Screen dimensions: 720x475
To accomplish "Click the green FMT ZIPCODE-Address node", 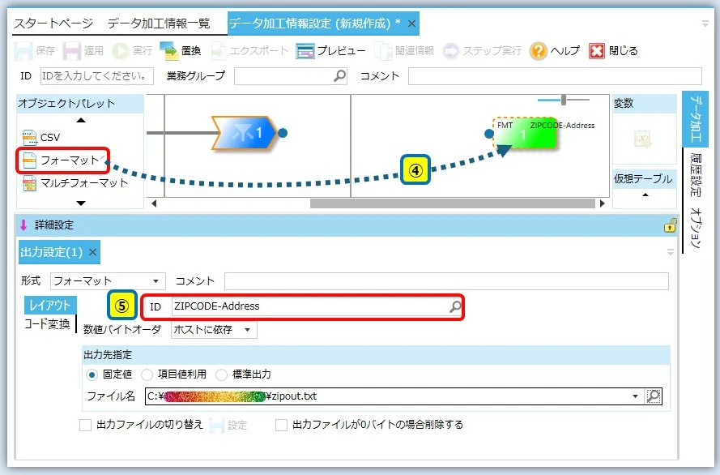I will [x=526, y=133].
